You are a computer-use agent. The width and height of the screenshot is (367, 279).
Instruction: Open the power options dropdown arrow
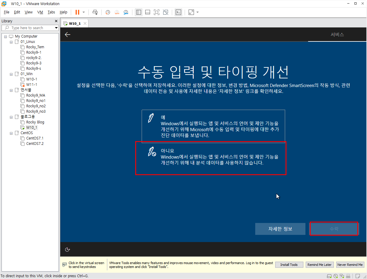pos(84,12)
